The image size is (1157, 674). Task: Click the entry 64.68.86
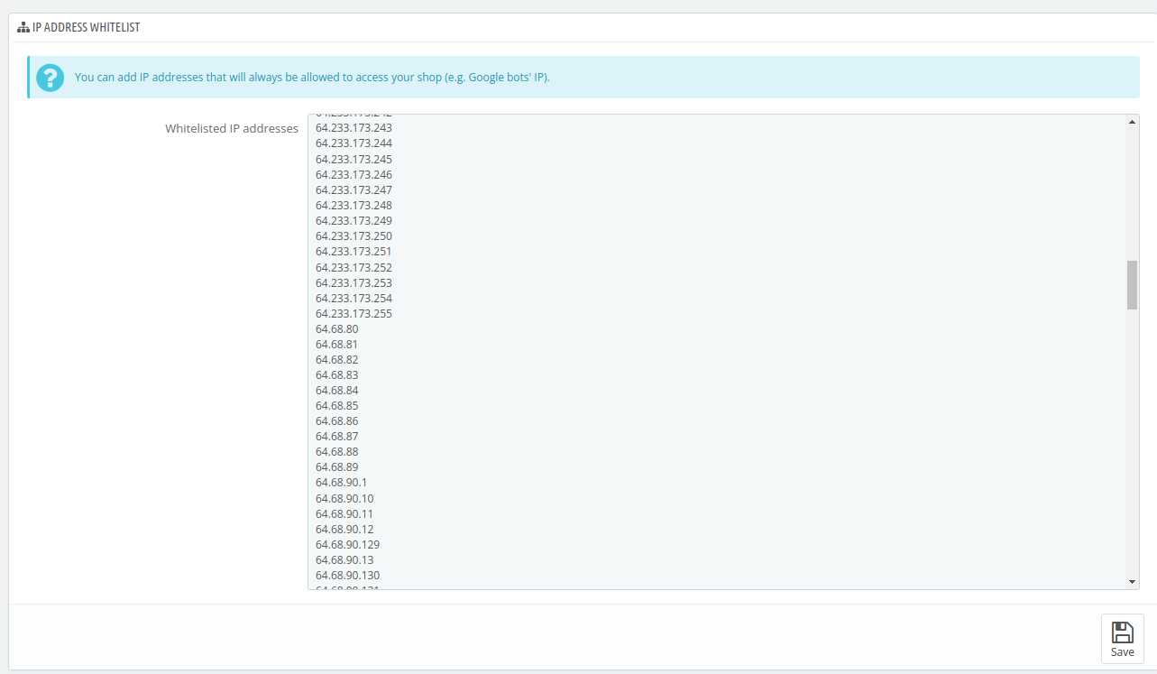336,420
